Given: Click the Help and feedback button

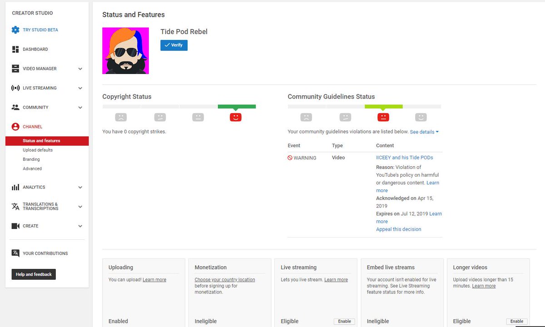Looking at the screenshot, I should coord(34,274).
